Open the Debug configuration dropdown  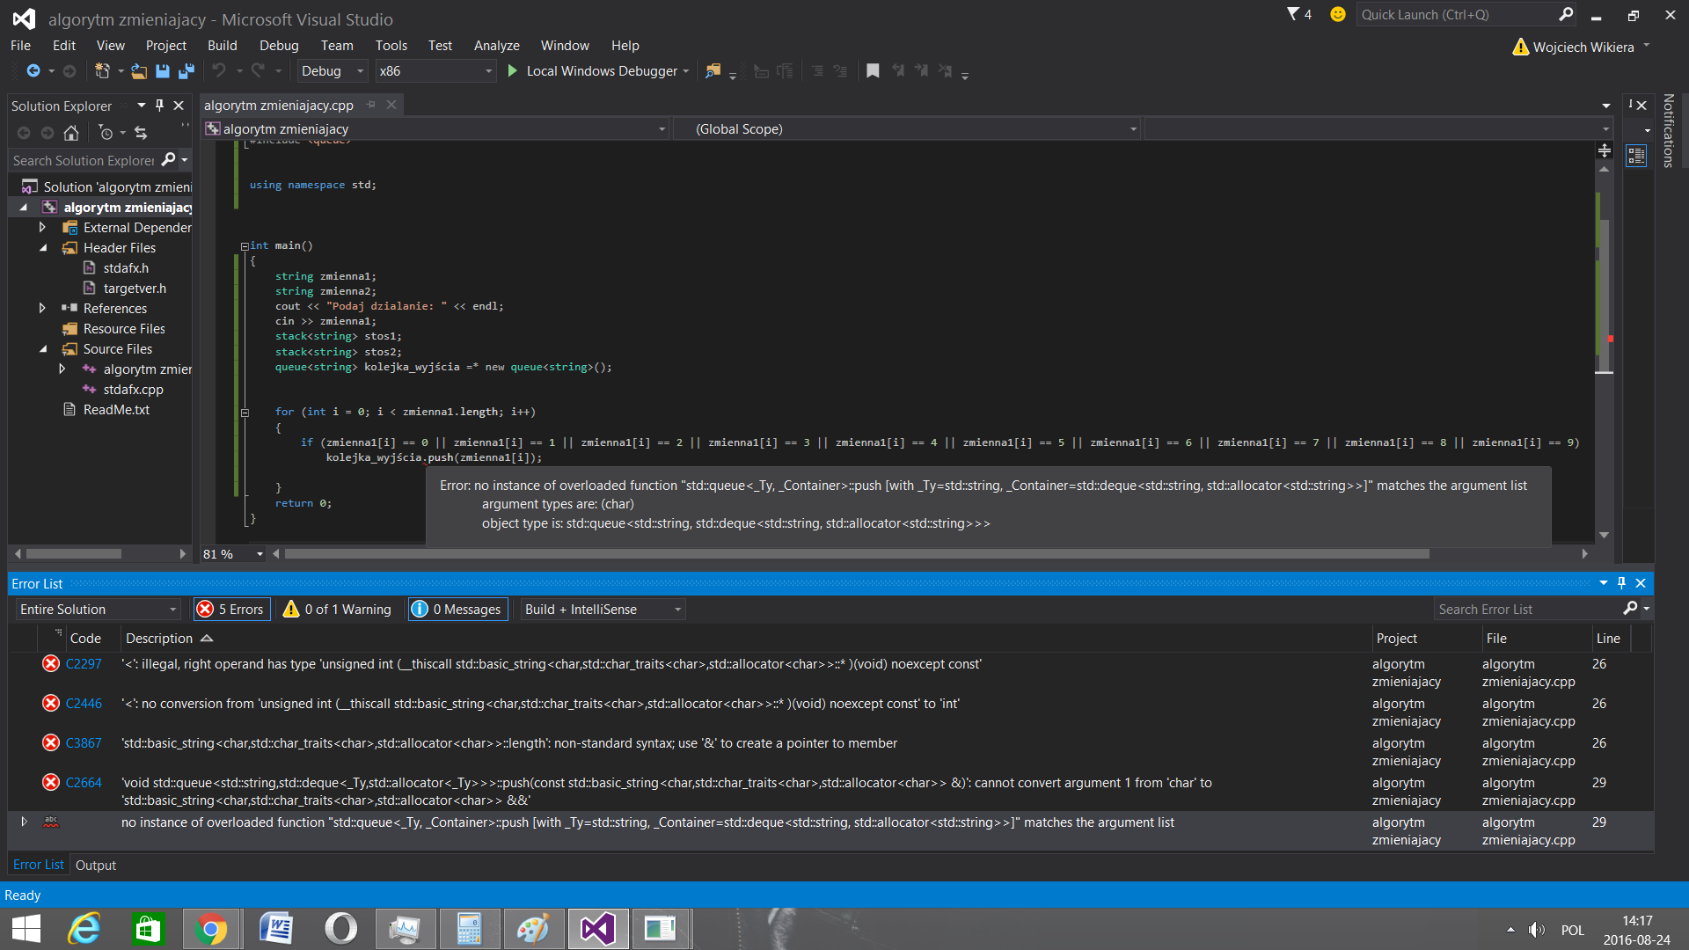point(332,71)
